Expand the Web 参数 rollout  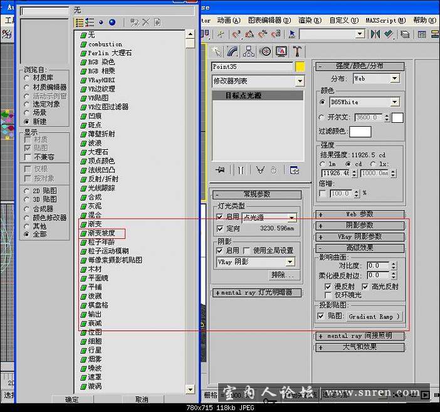pyautogui.click(x=360, y=214)
